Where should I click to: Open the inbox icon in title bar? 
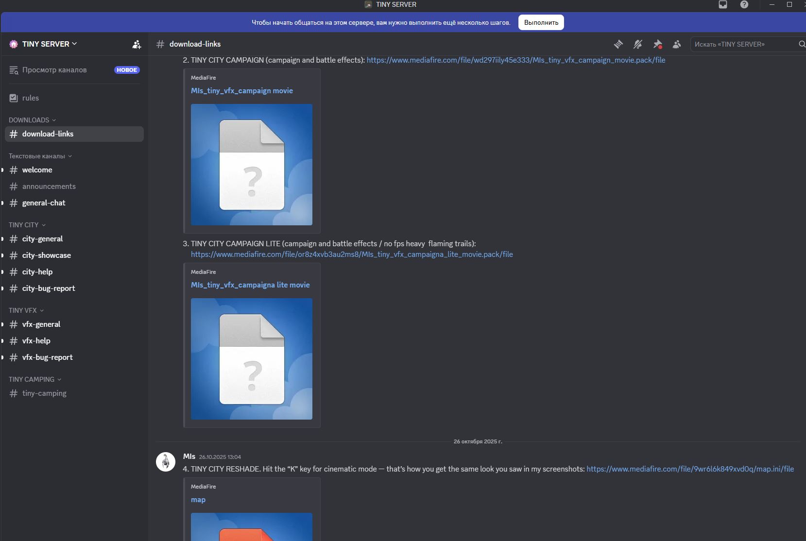tap(723, 4)
